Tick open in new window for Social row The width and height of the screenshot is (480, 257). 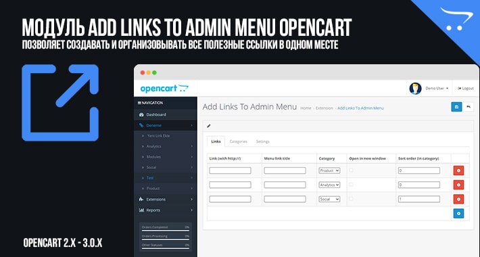pos(351,199)
